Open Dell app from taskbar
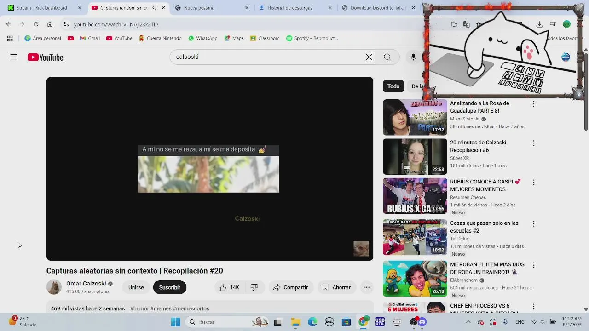The image size is (589, 331). [329, 322]
